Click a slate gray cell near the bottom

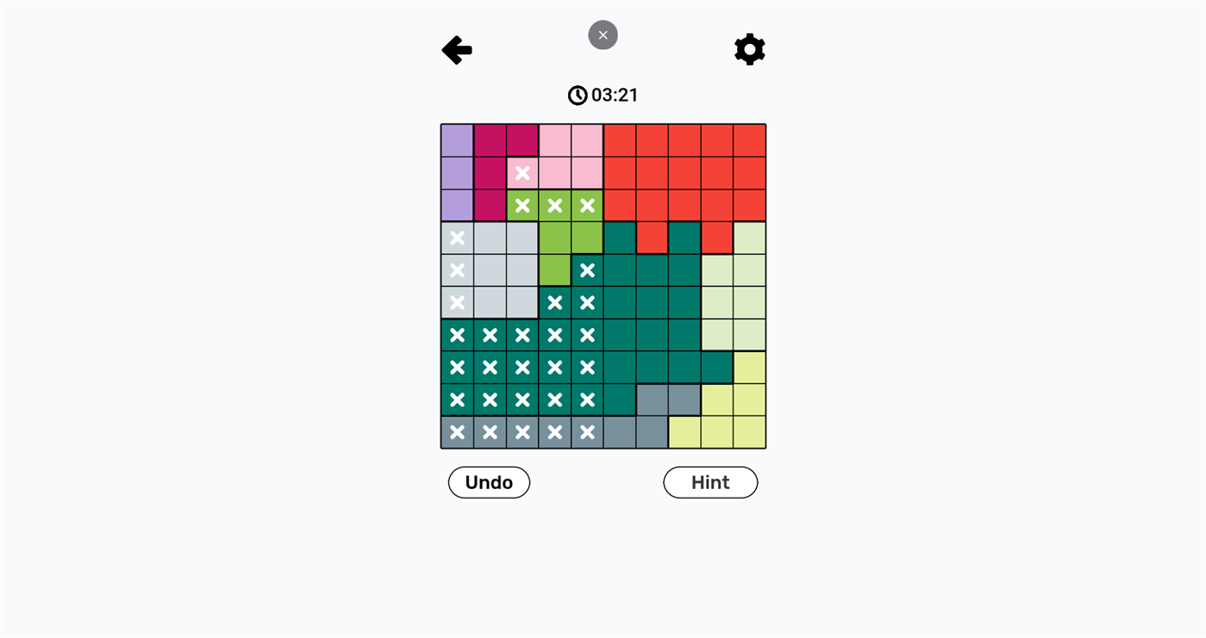tap(651, 400)
